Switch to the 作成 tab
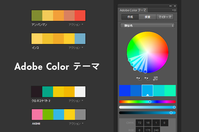This screenshot has width=199, height=132. click(130, 17)
